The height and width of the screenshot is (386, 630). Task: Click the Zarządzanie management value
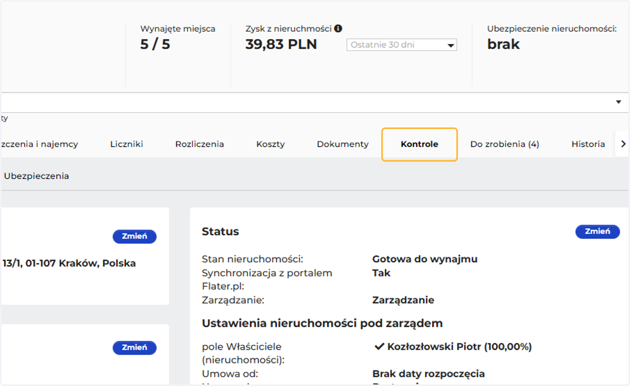[403, 301]
